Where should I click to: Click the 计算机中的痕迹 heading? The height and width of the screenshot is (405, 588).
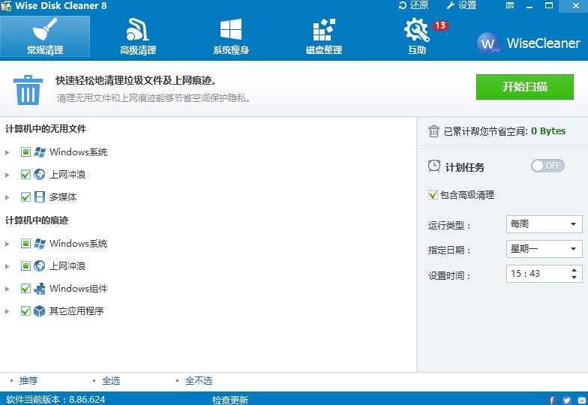(37, 220)
